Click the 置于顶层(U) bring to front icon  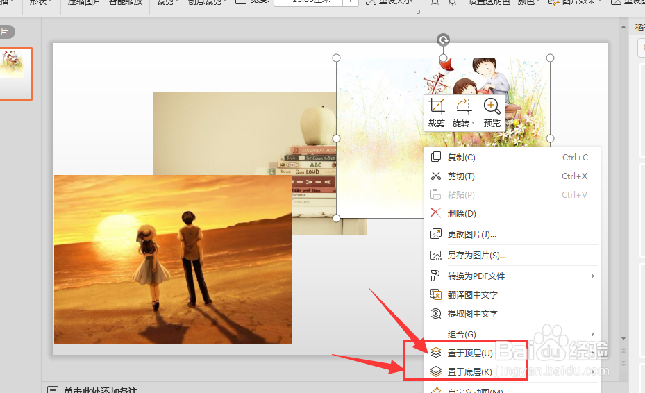(435, 353)
